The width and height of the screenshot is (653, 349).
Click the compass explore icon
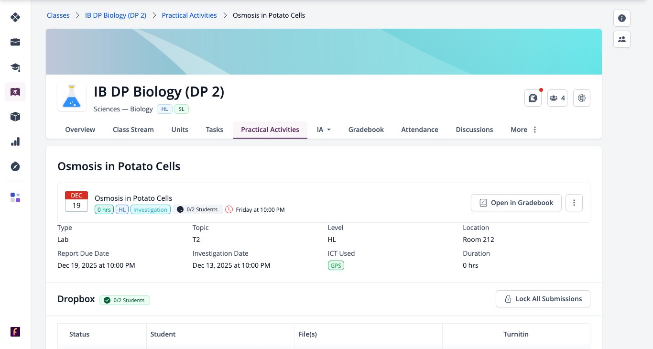[x=15, y=166]
